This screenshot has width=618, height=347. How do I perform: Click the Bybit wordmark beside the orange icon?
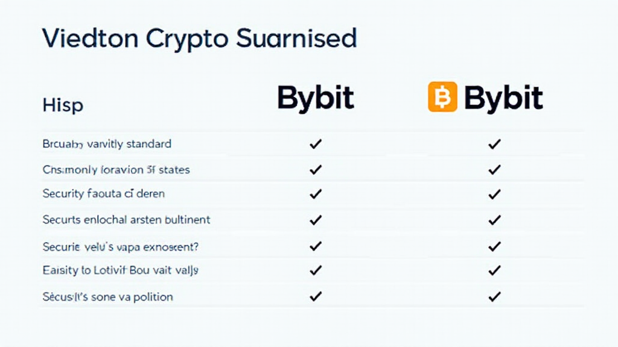click(503, 98)
